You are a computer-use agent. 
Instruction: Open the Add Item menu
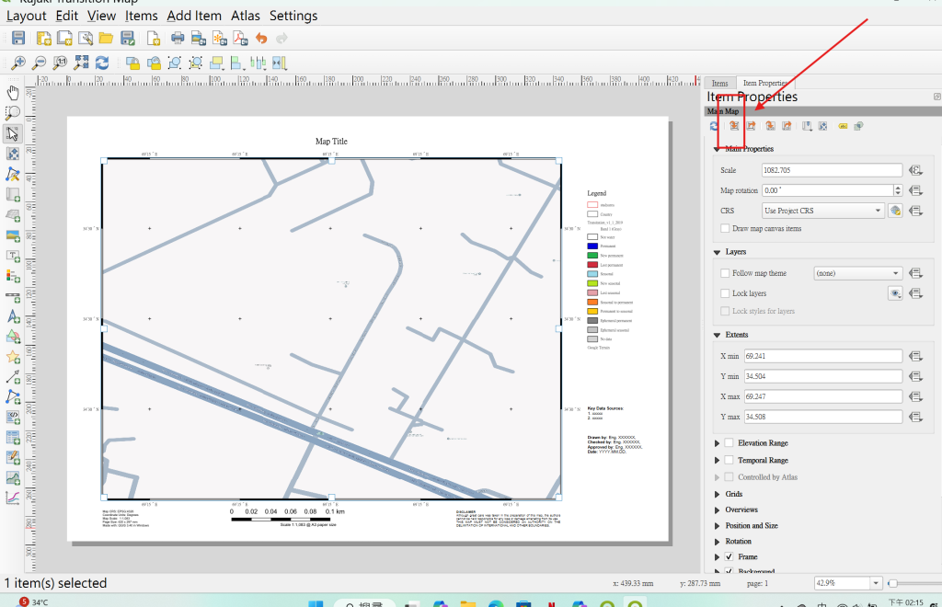[x=194, y=17]
